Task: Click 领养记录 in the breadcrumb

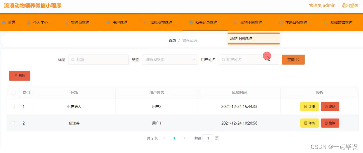Action: pos(190,40)
